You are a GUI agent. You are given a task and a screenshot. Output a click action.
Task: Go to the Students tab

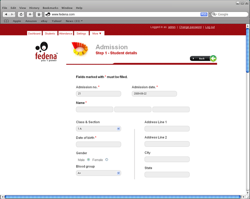coord(50,33)
